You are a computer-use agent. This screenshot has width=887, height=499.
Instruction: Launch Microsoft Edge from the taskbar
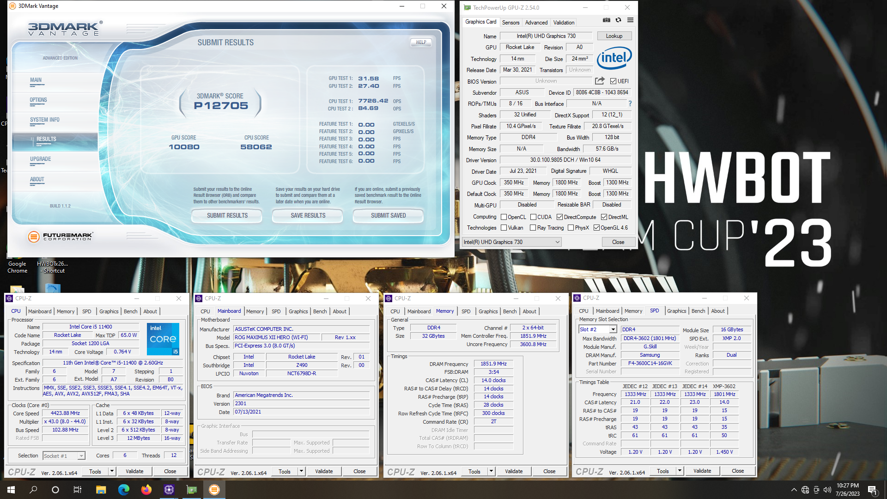tap(123, 490)
